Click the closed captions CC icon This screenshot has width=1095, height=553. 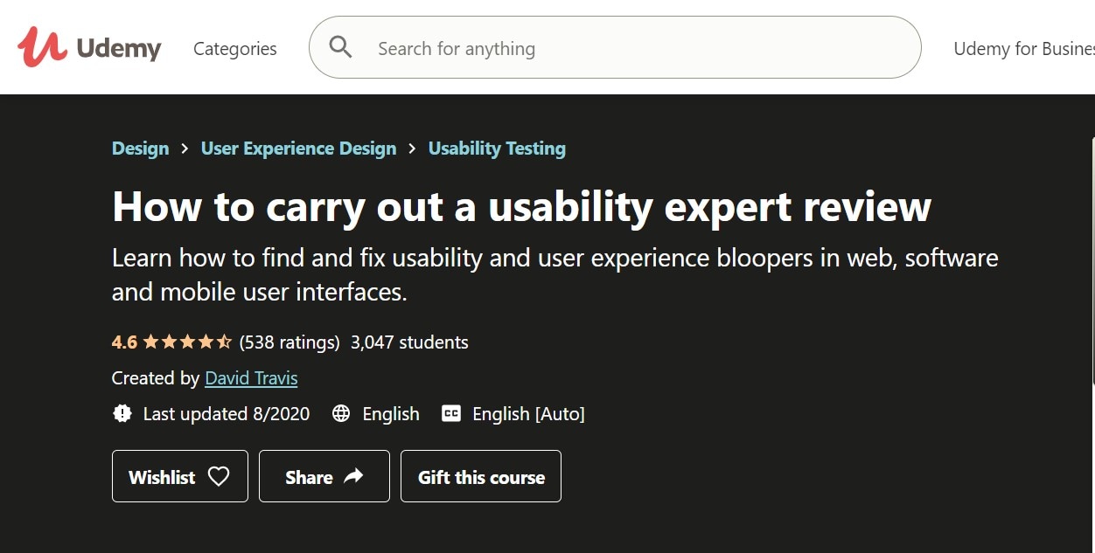pos(451,413)
